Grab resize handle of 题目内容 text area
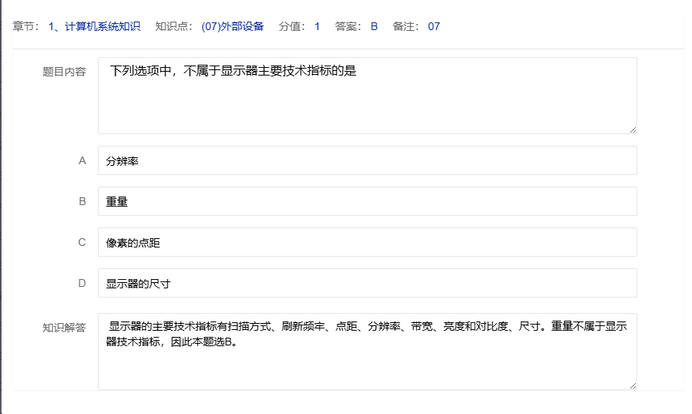This screenshot has height=414, width=692. point(633,130)
